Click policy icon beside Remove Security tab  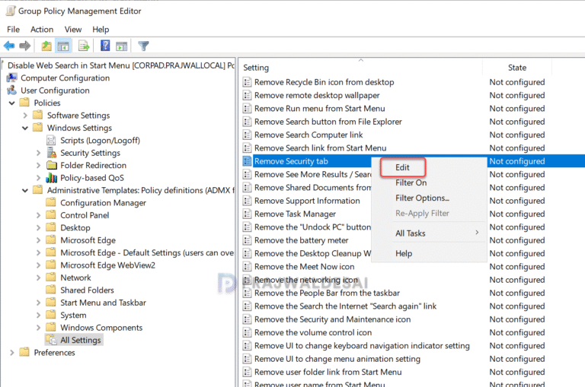tap(247, 161)
